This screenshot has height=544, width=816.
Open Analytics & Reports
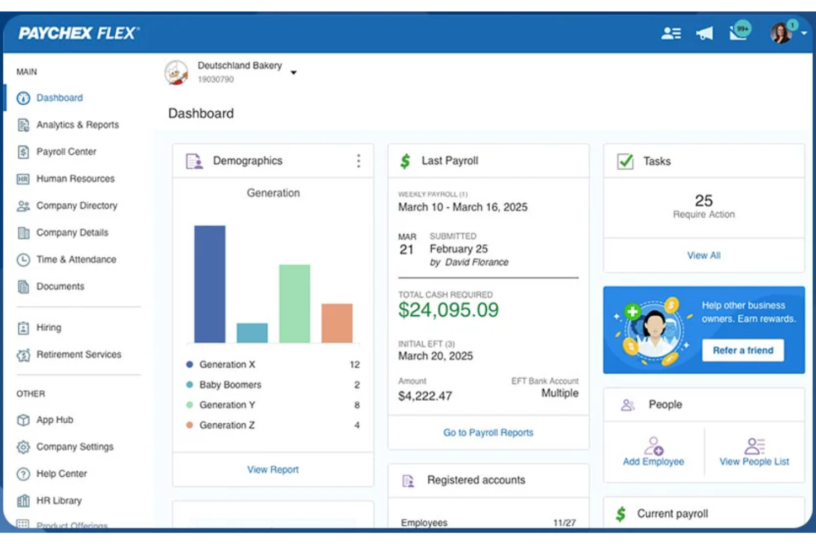tap(77, 125)
